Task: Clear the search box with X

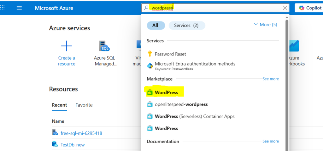Action: (285, 8)
